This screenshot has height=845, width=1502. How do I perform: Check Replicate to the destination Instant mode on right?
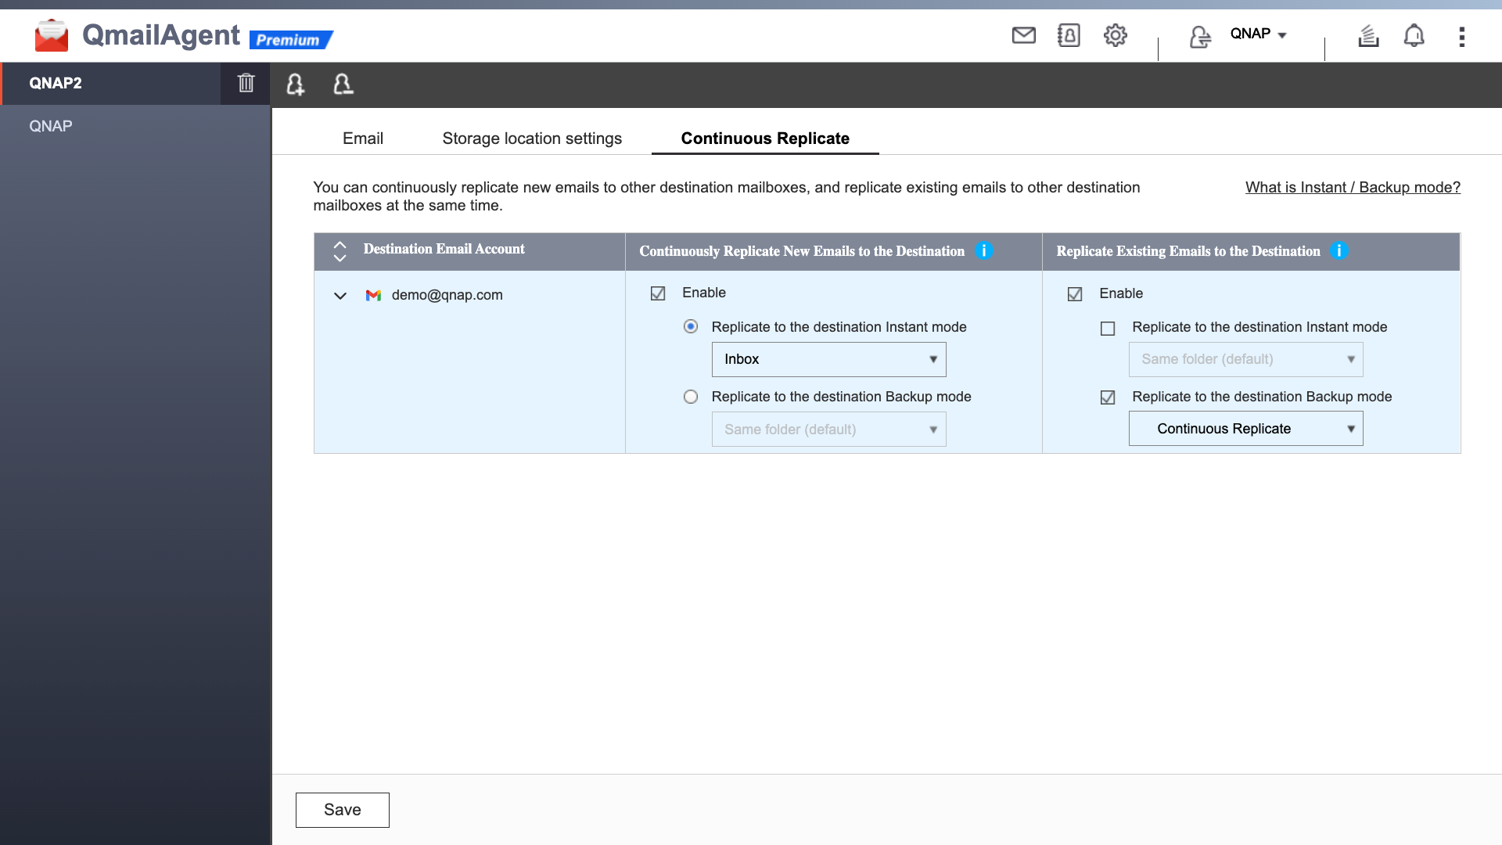(x=1107, y=328)
